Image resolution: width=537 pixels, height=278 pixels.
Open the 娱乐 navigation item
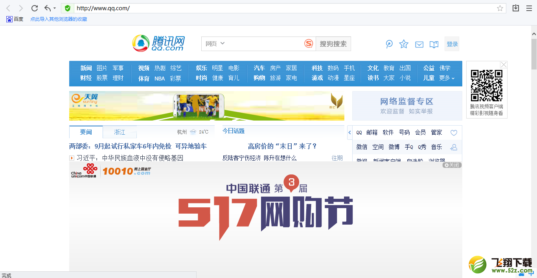point(202,68)
